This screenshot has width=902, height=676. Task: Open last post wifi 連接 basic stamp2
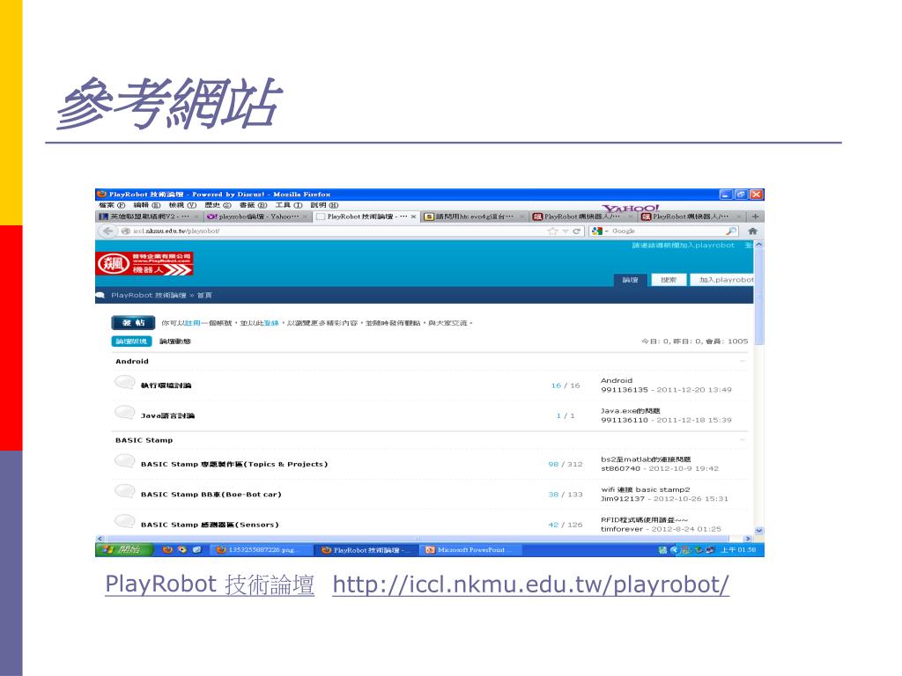coord(646,489)
